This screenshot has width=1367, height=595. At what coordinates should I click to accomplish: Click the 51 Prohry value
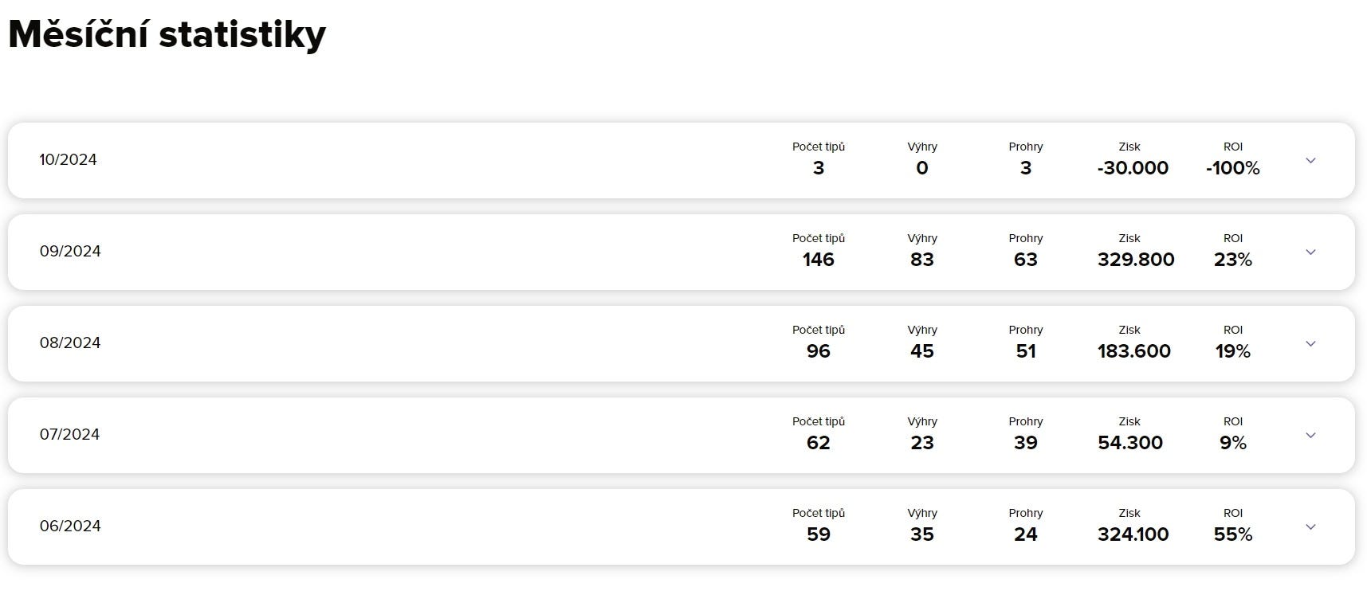(x=1026, y=351)
